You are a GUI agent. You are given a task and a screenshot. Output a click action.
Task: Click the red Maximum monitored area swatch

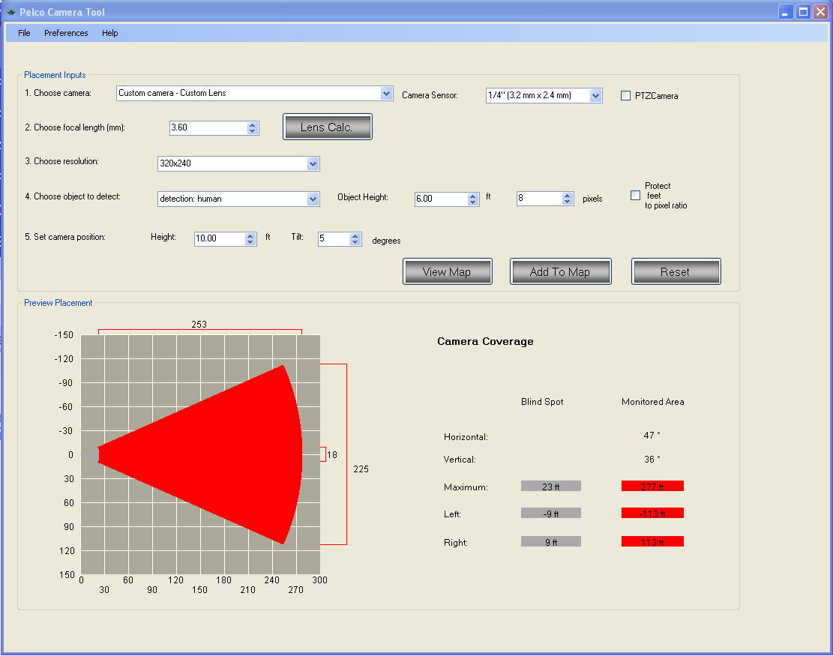[652, 486]
